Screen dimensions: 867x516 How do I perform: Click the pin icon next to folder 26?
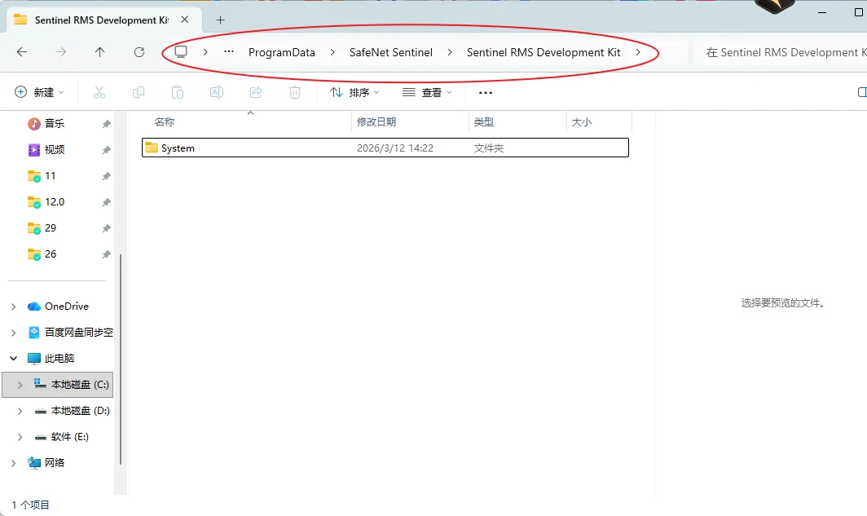[x=106, y=254]
